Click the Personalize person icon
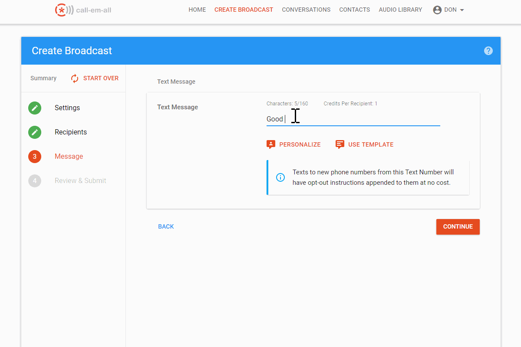The height and width of the screenshot is (347, 521). coord(271,144)
